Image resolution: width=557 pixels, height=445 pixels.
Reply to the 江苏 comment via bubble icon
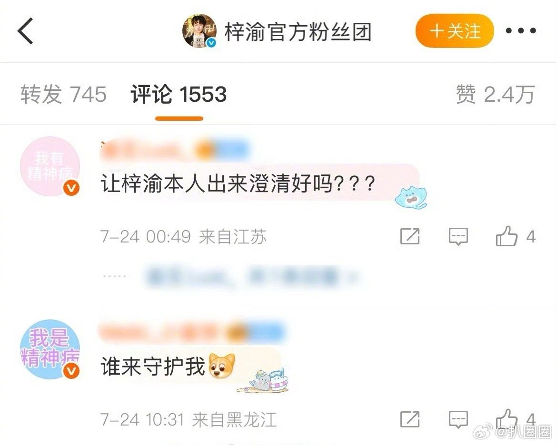pos(458,236)
